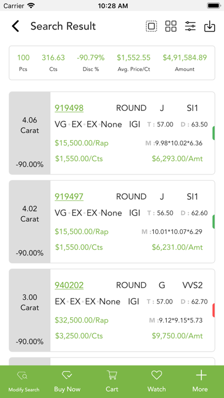Tap the Buy Now tab
This screenshot has height=398, width=224.
pos(67,381)
